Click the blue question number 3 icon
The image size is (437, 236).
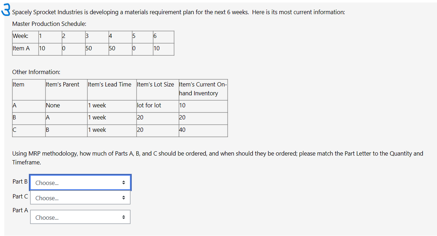5,9
